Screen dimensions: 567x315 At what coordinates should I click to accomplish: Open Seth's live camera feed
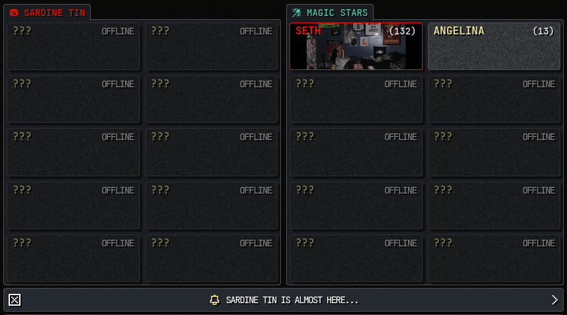pyautogui.click(x=356, y=46)
